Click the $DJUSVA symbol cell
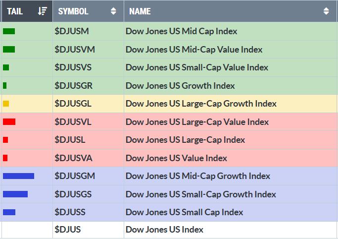338x239 pixels. [x=73, y=158]
